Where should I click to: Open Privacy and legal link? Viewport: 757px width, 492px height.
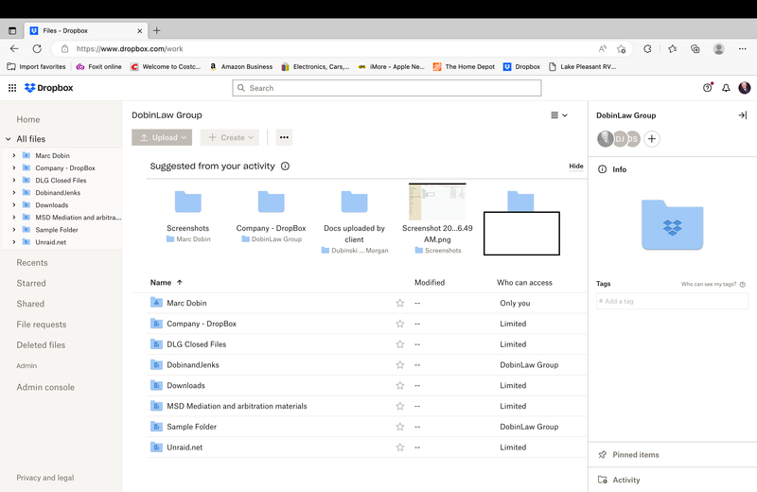tap(44, 478)
